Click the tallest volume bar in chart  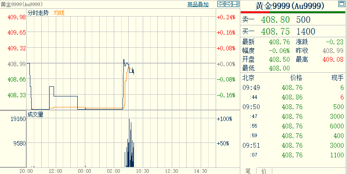tap(129, 143)
